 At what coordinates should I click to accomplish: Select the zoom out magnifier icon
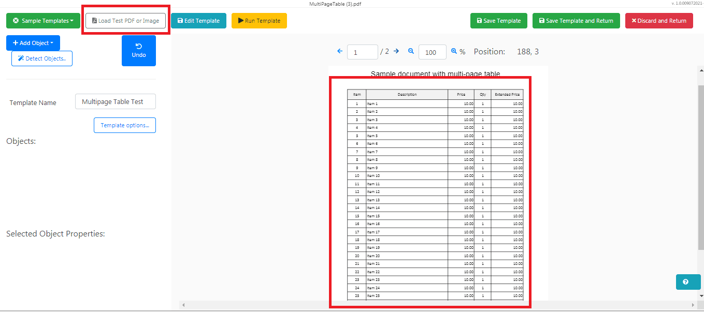click(x=411, y=51)
